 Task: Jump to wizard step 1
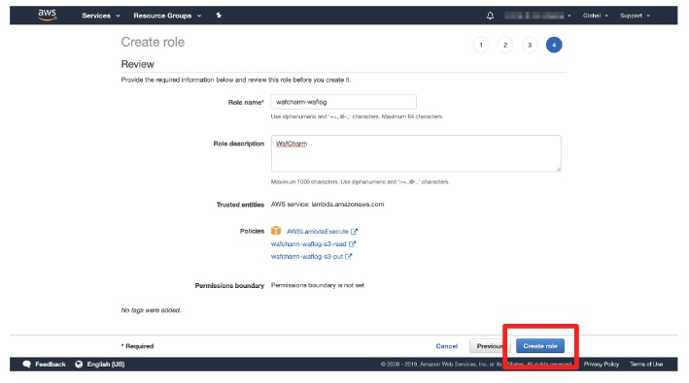pyautogui.click(x=481, y=45)
